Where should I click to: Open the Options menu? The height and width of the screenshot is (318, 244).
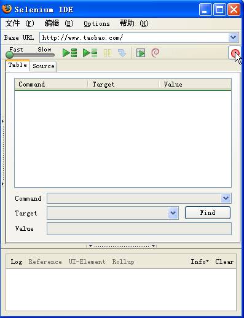[96, 24]
